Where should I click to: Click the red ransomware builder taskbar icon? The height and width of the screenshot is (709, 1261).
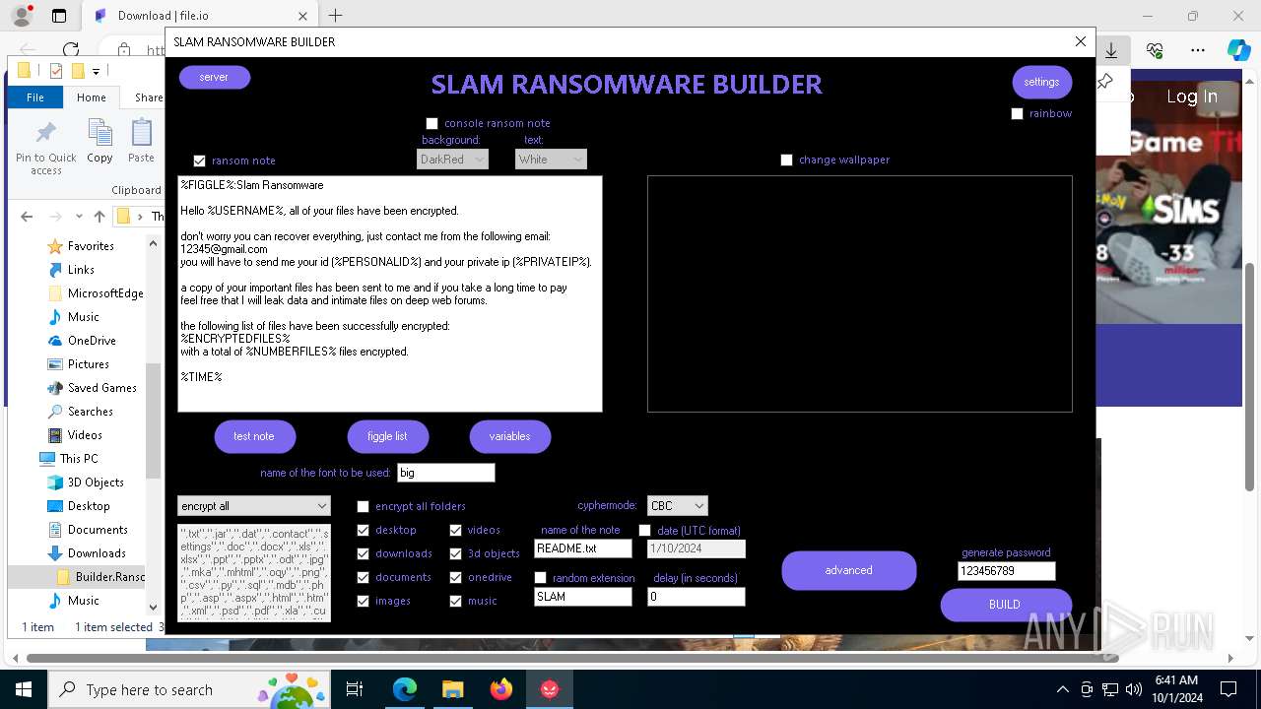[x=550, y=689]
